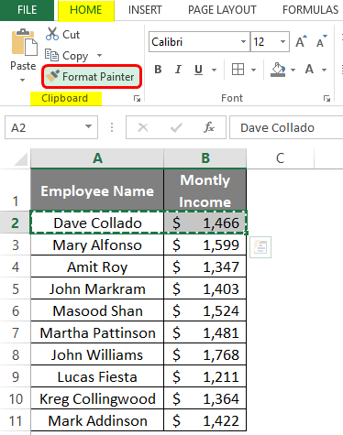Click the $1,599 income cell
The height and width of the screenshot is (435, 343).
[x=205, y=245]
